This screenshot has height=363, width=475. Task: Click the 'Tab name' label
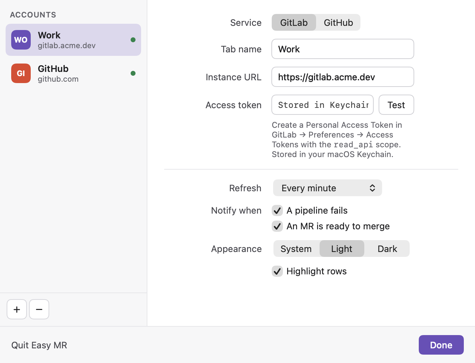point(241,49)
